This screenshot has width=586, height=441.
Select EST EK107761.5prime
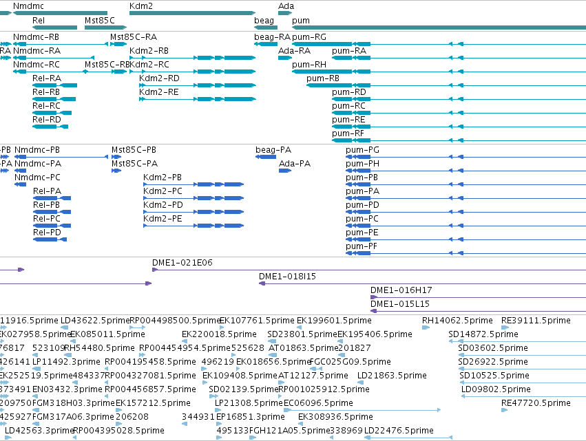coord(222,327)
